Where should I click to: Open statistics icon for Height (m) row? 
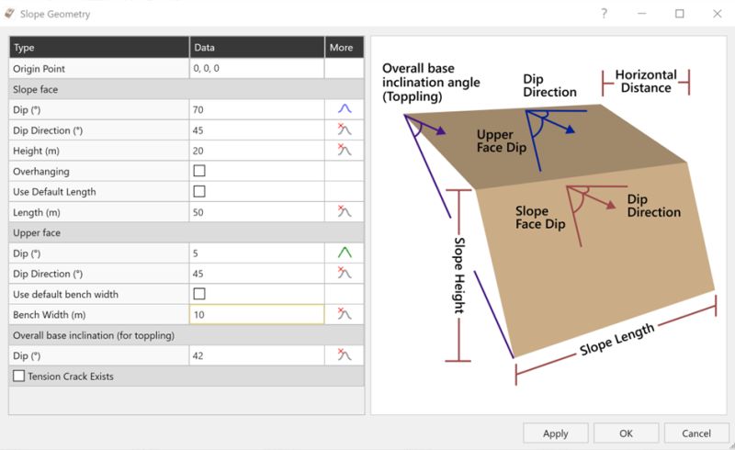[345, 151]
